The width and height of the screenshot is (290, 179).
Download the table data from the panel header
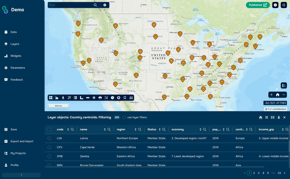(x=279, y=117)
